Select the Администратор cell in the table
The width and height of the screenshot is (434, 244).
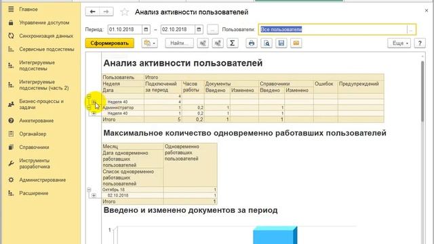(123, 108)
